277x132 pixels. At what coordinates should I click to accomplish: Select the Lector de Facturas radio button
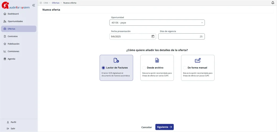point(103,68)
